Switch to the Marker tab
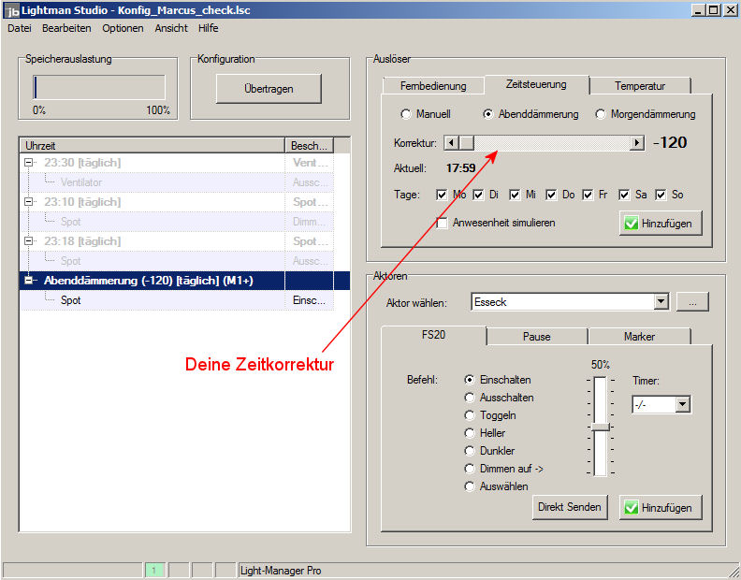741x580 pixels. click(x=639, y=337)
